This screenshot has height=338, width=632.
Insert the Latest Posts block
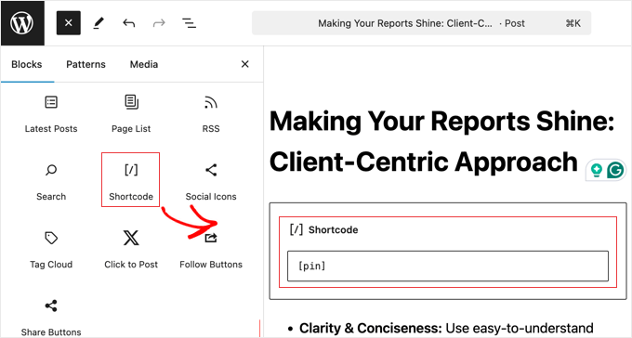51,113
